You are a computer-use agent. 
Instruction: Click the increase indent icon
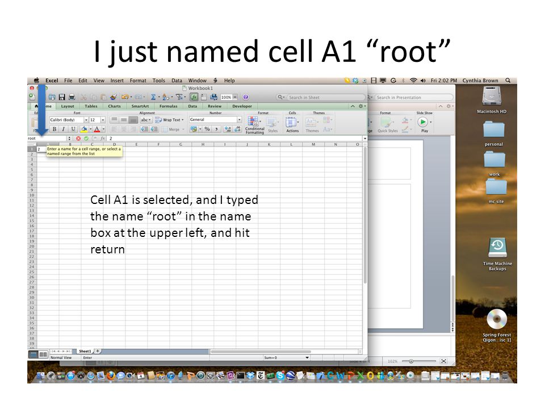154,129
